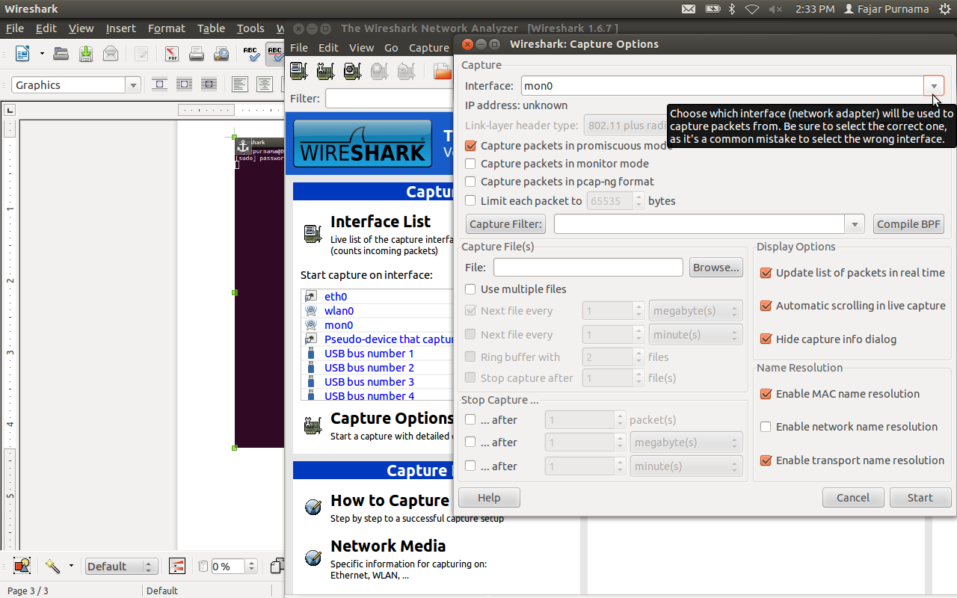Click Browse... button for capture file

pyautogui.click(x=716, y=268)
